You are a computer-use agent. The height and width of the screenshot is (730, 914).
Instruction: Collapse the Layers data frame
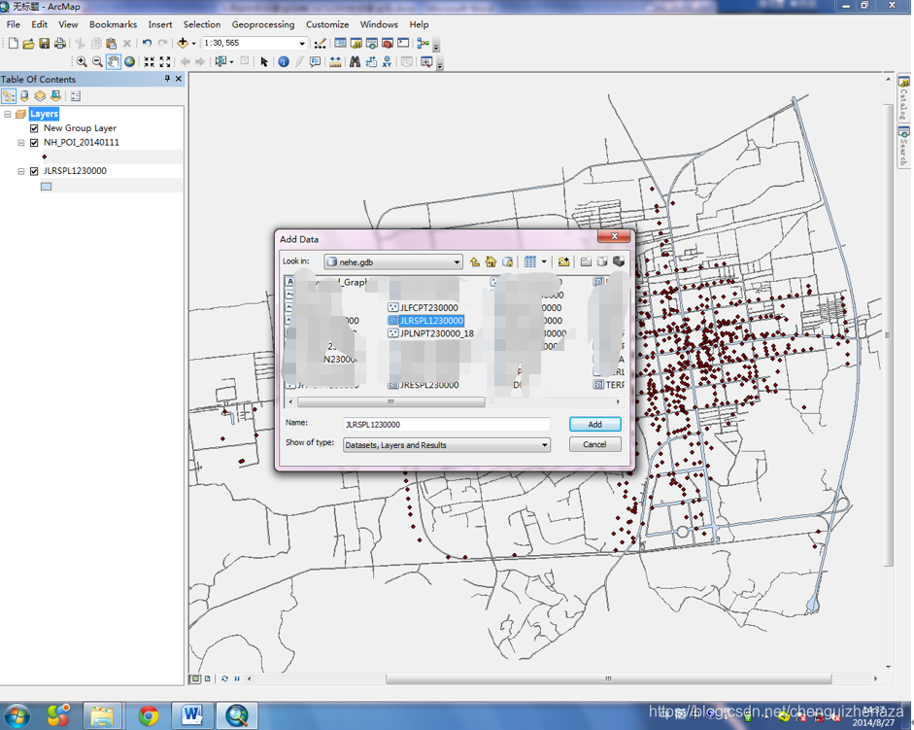click(8, 115)
